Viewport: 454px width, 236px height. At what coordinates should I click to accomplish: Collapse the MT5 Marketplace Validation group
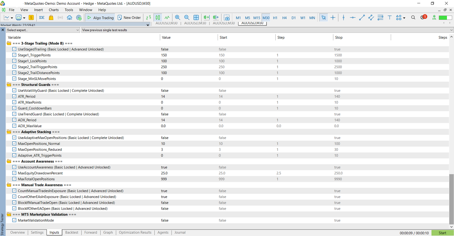[9, 214]
